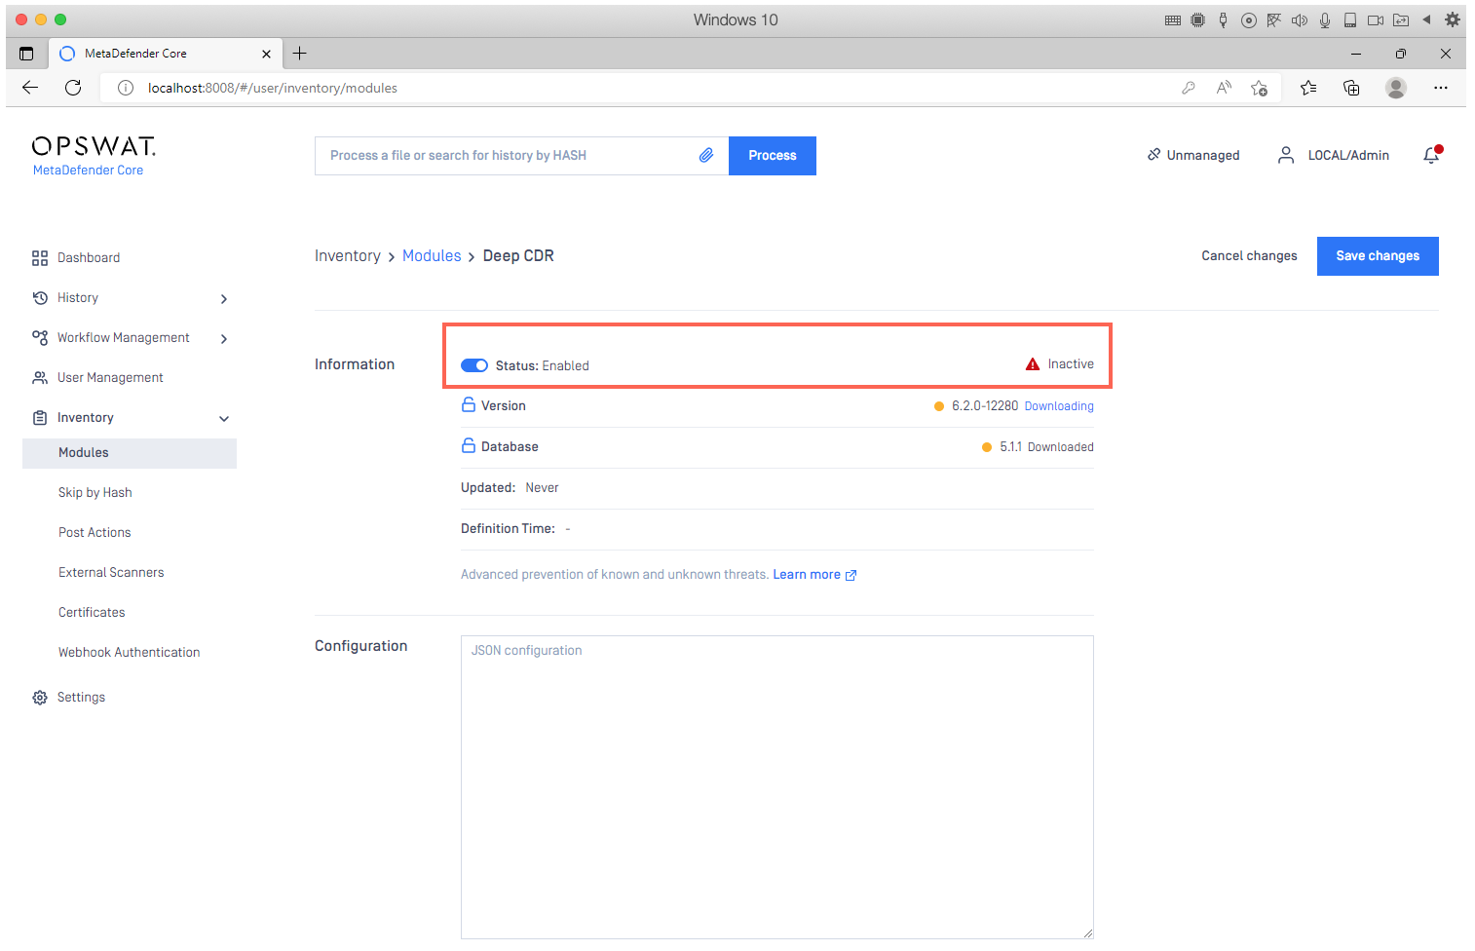The width and height of the screenshot is (1475, 951).
Task: Click the Dashboard grid icon
Action: pyautogui.click(x=40, y=258)
